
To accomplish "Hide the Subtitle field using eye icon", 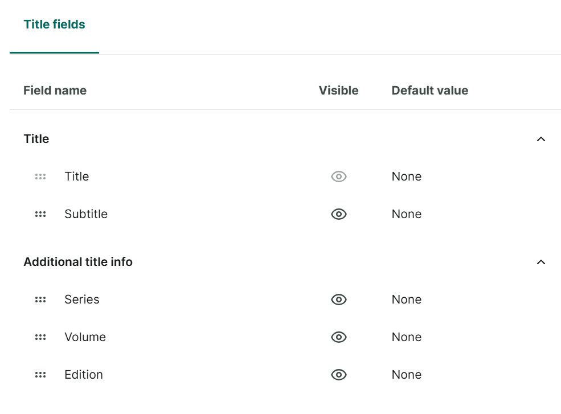I will (x=339, y=214).
